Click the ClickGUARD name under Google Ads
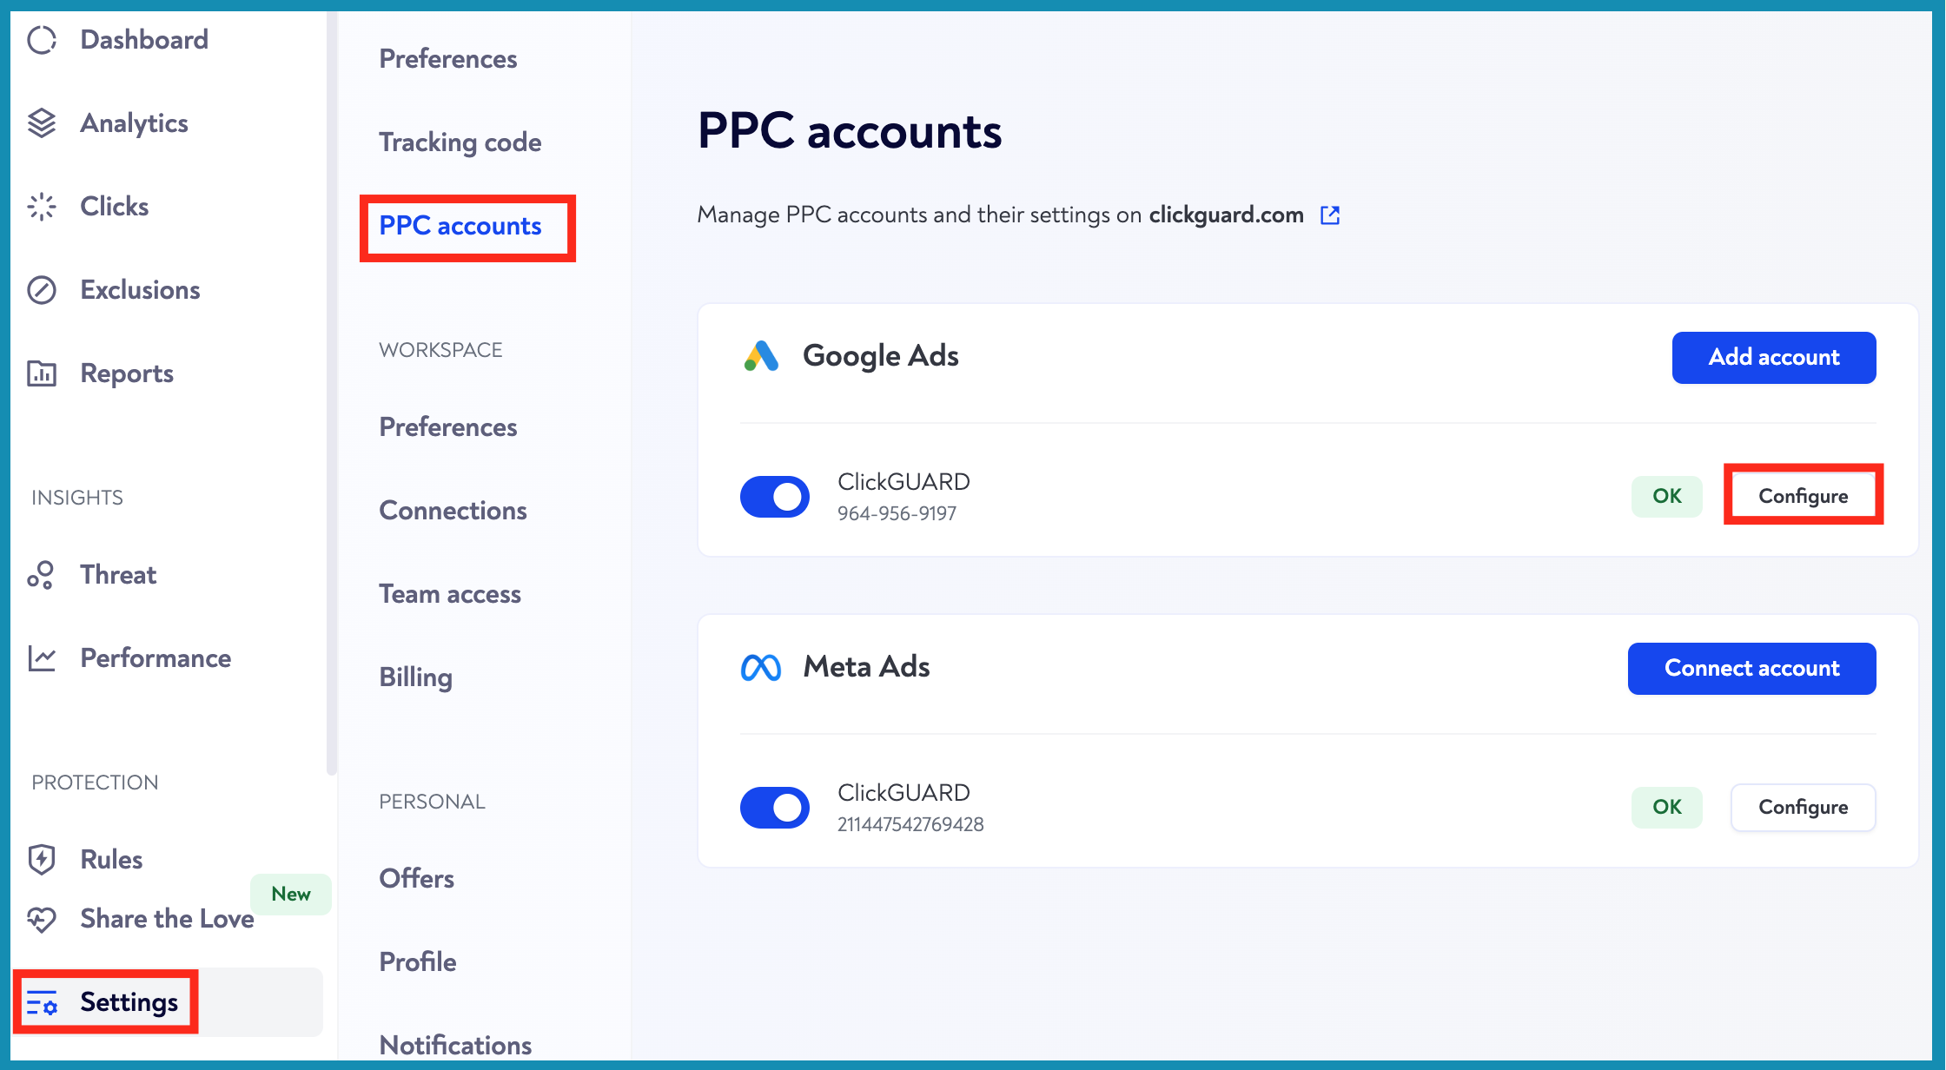The image size is (1946, 1070). [x=903, y=482]
